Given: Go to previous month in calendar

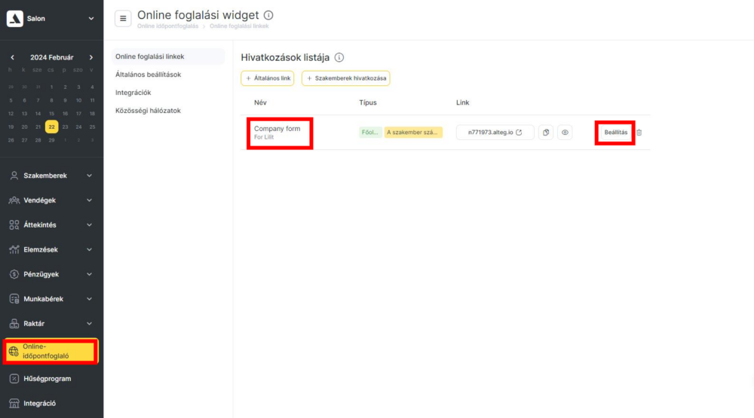Looking at the screenshot, I should click(x=13, y=57).
